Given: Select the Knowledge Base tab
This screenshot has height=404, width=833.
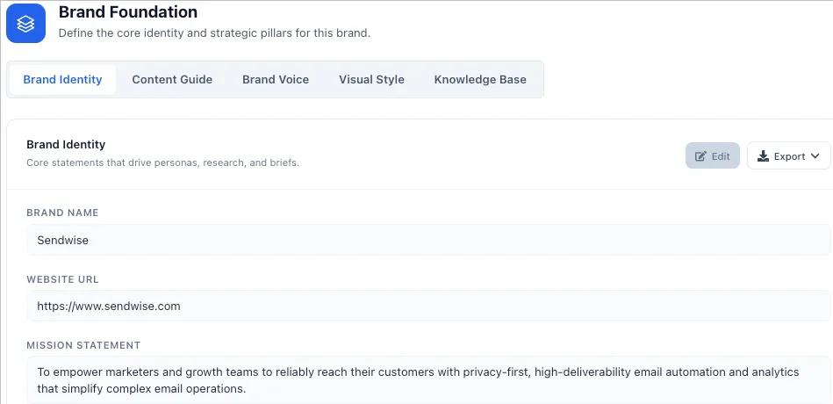Looking at the screenshot, I should point(480,80).
